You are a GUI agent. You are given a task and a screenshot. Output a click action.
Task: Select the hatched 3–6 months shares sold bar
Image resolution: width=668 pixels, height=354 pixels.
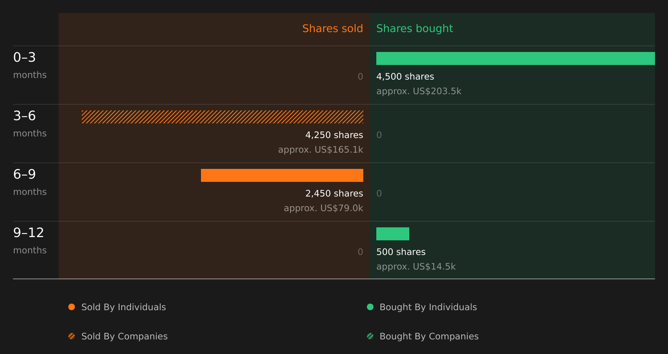point(223,117)
